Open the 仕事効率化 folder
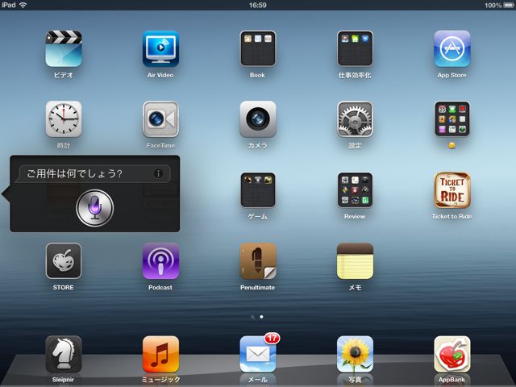 (355, 48)
